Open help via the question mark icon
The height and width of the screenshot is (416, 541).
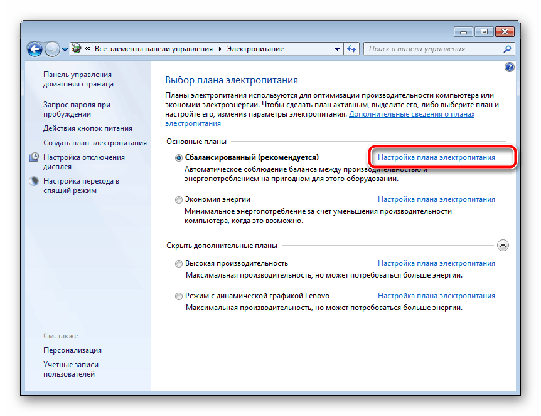tap(510, 67)
